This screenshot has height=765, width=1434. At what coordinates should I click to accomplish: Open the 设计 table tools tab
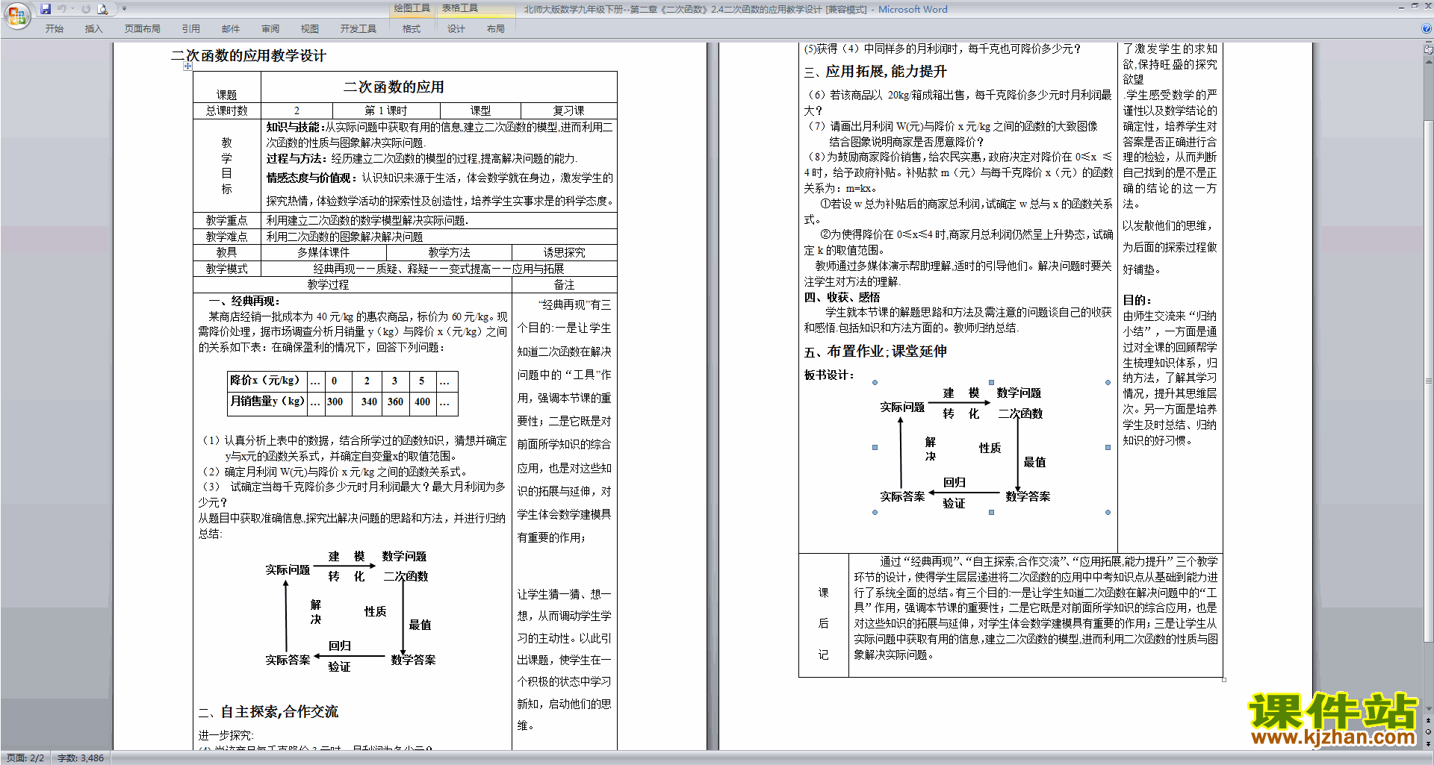456,28
